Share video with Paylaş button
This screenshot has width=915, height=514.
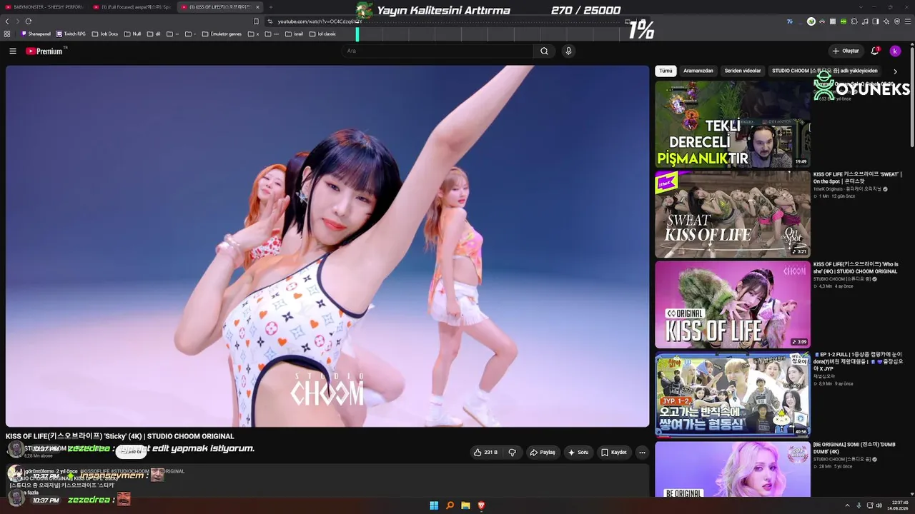543,452
